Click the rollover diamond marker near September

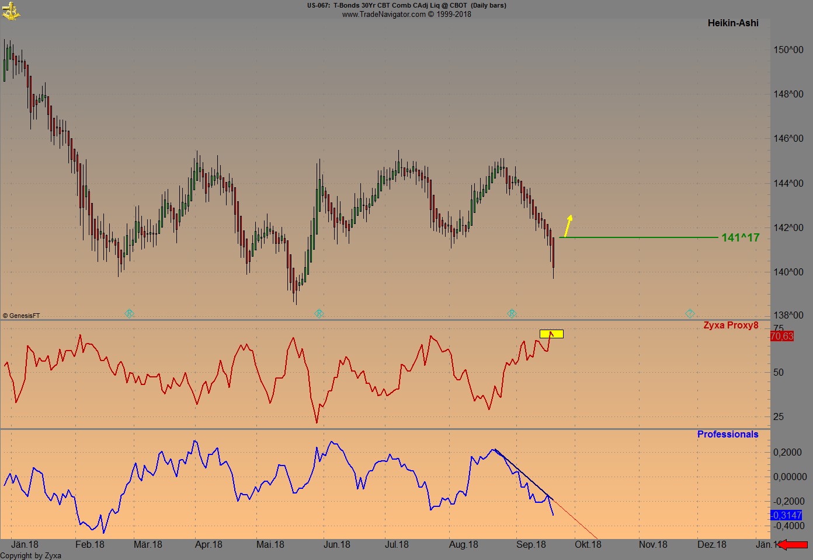[x=512, y=314]
